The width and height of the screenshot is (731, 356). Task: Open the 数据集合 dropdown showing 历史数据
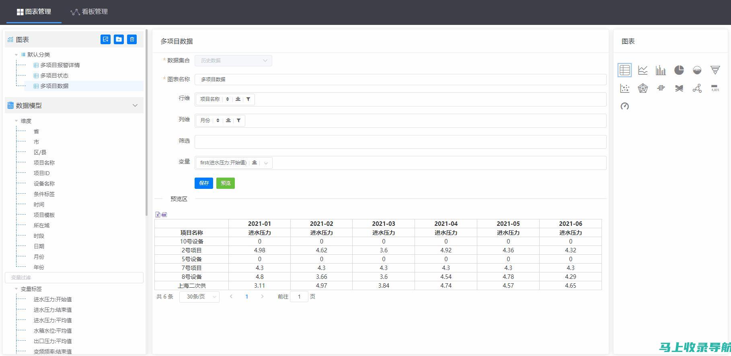tap(233, 61)
